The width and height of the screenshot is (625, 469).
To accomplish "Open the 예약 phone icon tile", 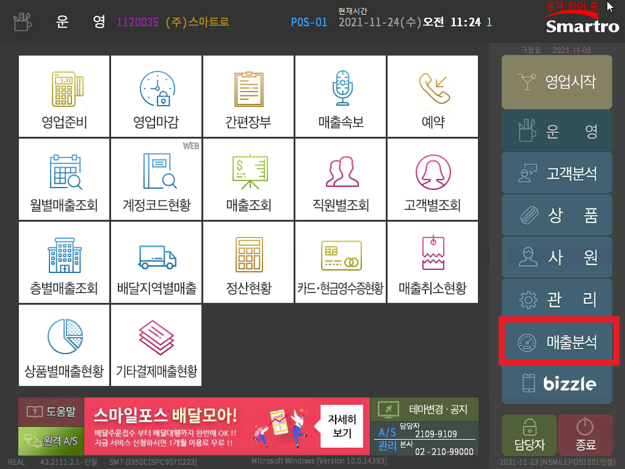I will [433, 96].
